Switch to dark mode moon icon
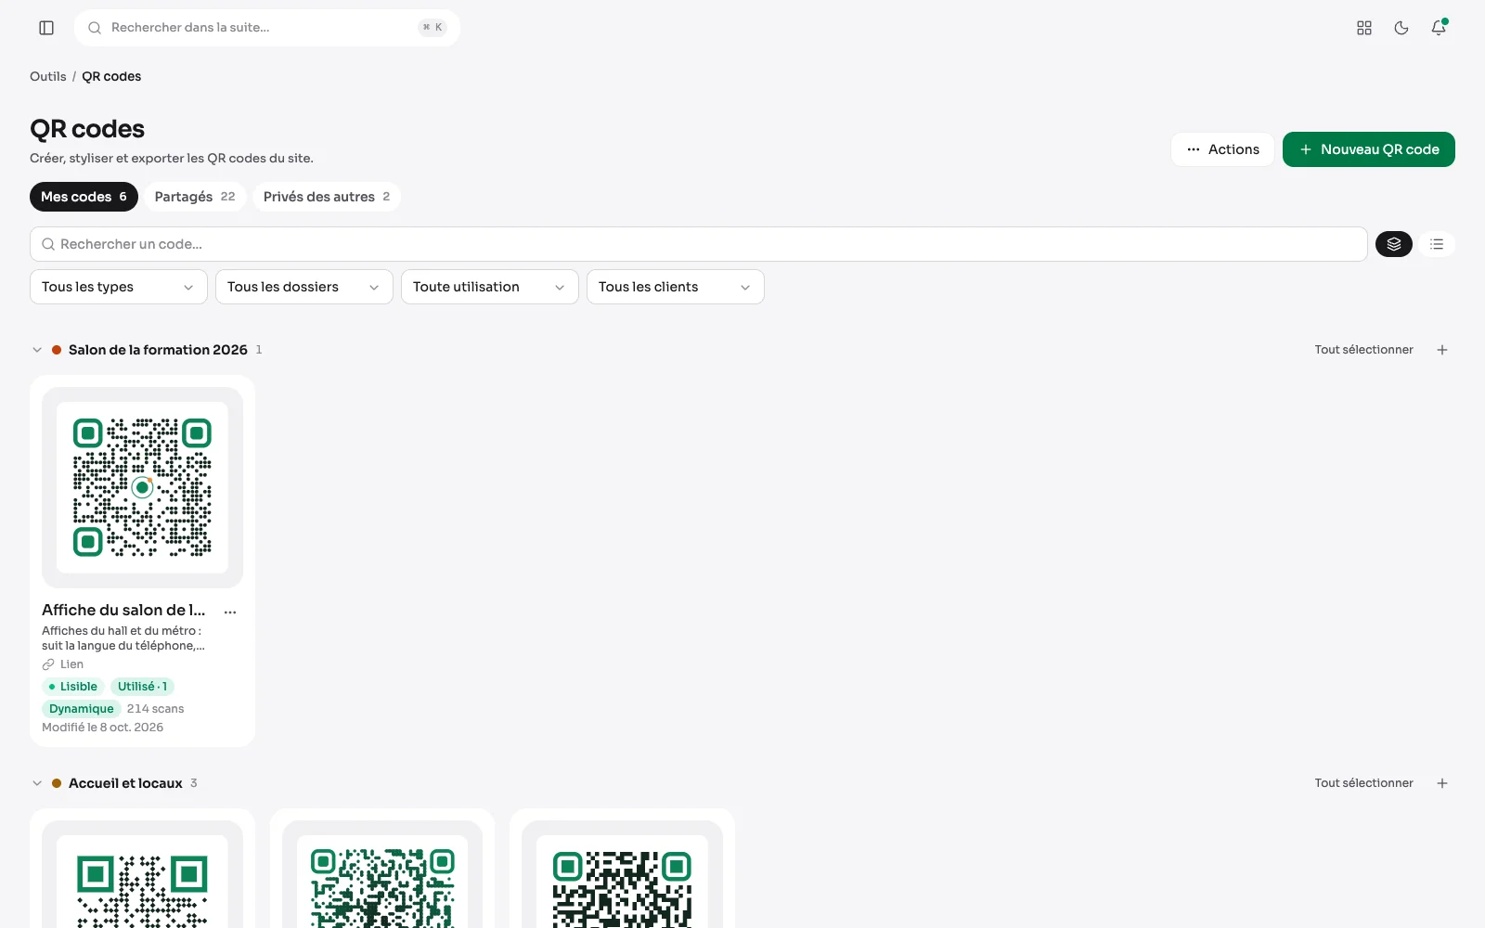Image resolution: width=1485 pixels, height=928 pixels. 1401,28
